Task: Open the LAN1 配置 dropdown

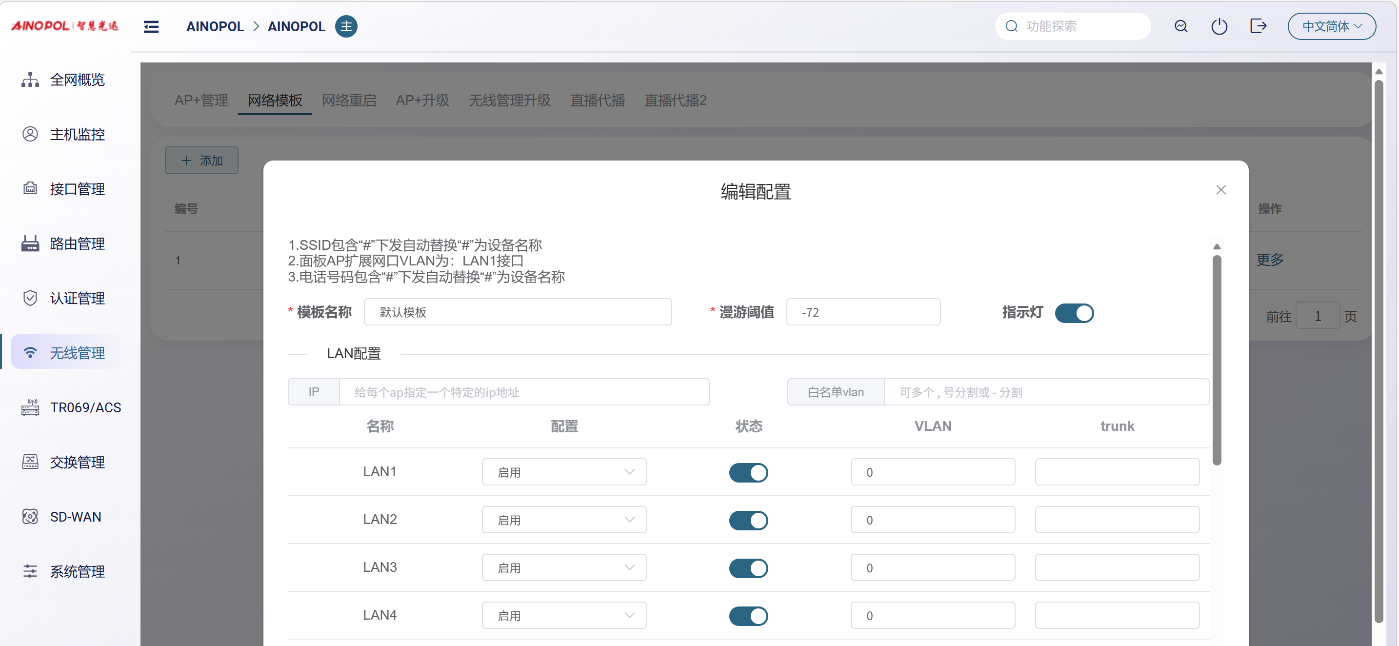Action: (x=564, y=472)
